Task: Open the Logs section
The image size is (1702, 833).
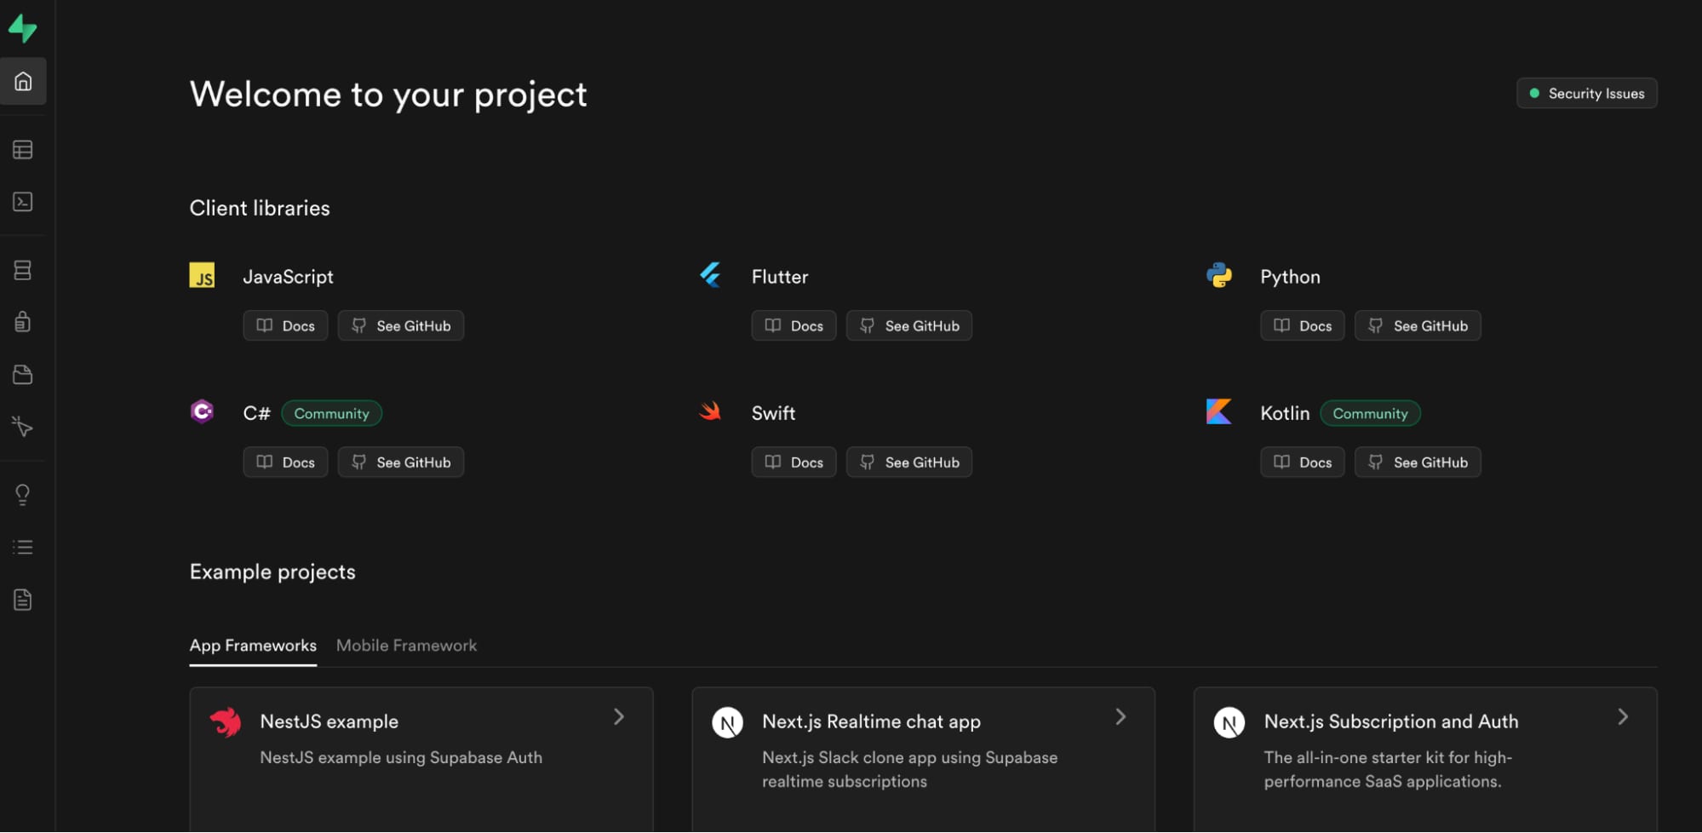Action: [23, 546]
